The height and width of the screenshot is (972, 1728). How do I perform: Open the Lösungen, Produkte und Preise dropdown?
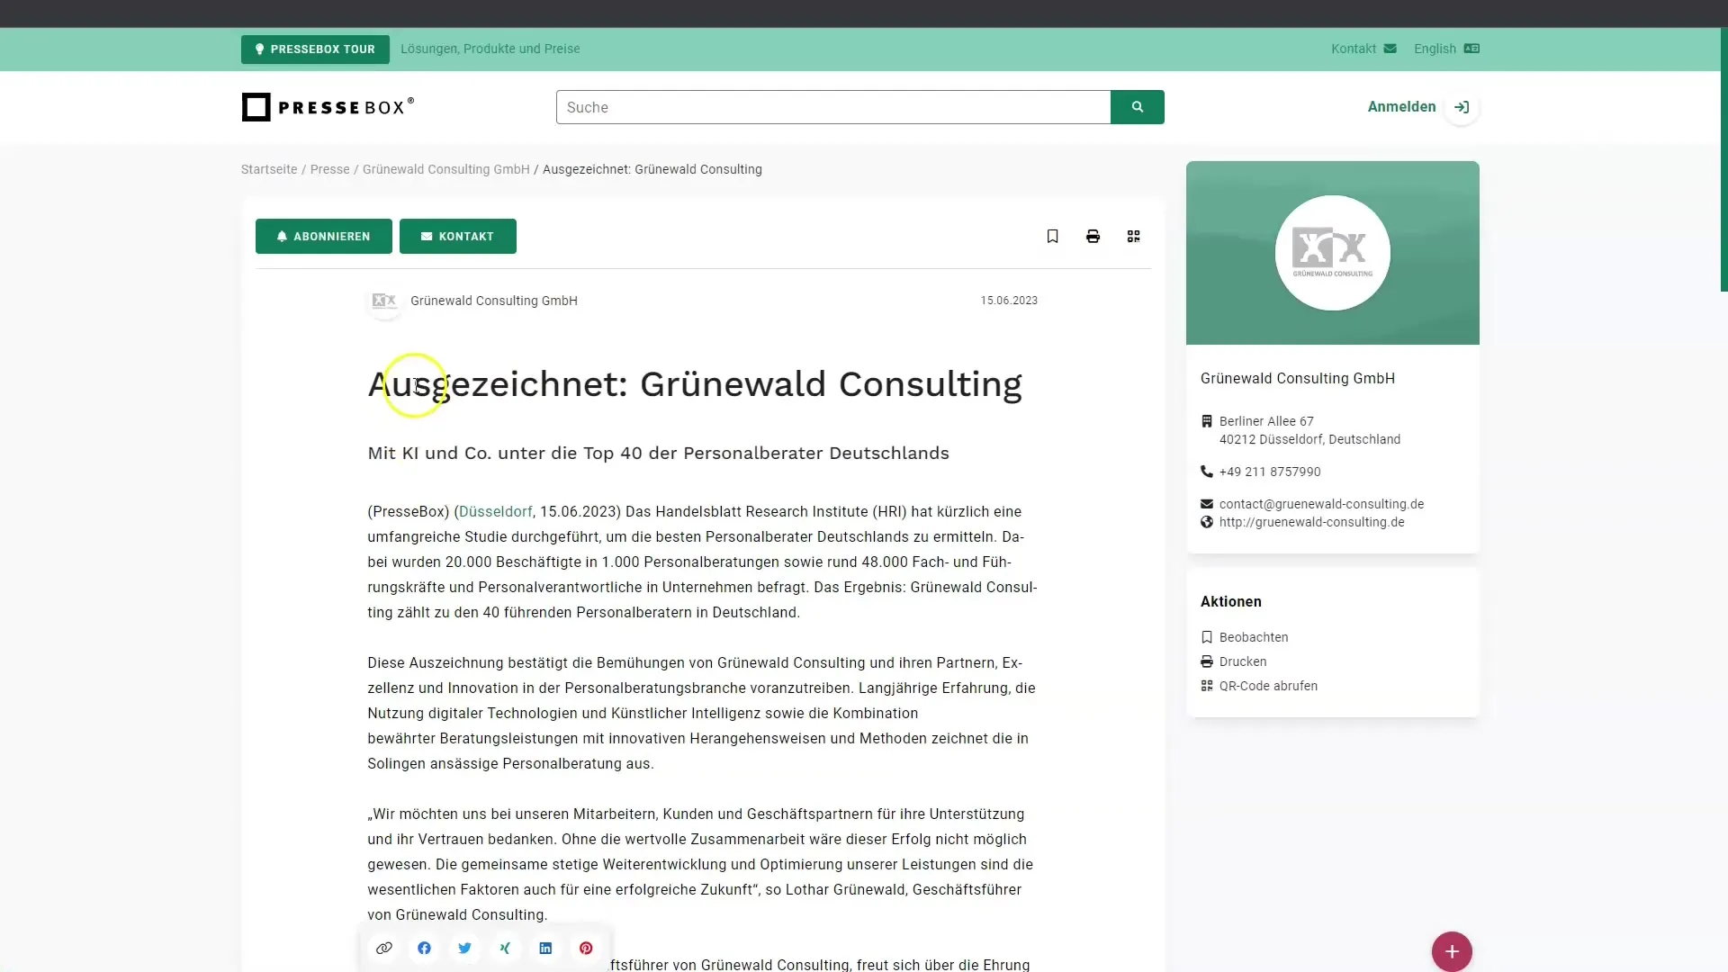pos(489,48)
